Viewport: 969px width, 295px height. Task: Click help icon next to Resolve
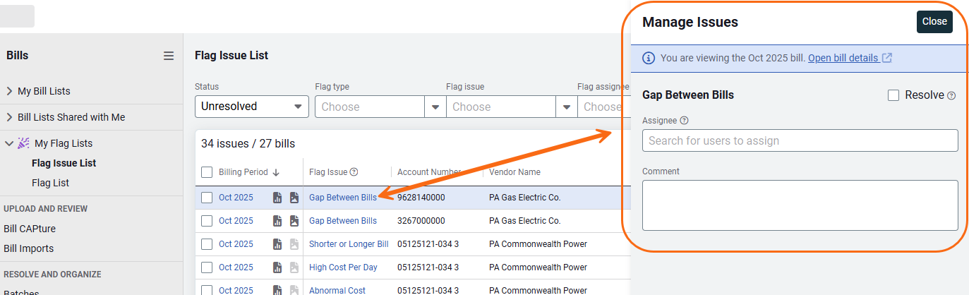[951, 96]
